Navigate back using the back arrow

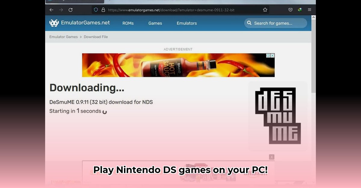point(51,10)
